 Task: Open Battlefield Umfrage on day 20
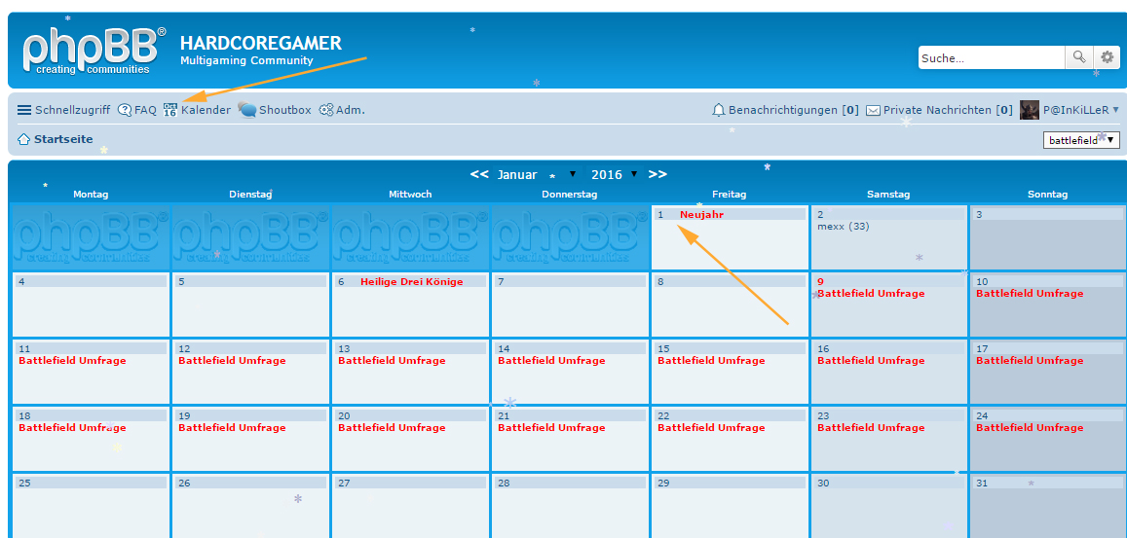pyautogui.click(x=392, y=427)
